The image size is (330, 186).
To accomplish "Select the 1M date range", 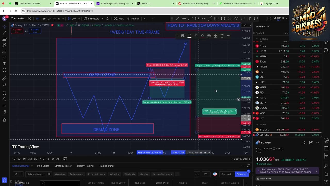I will [24, 159].
